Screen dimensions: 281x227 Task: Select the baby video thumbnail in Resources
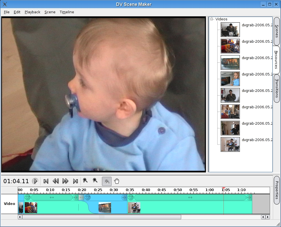(x=230, y=79)
